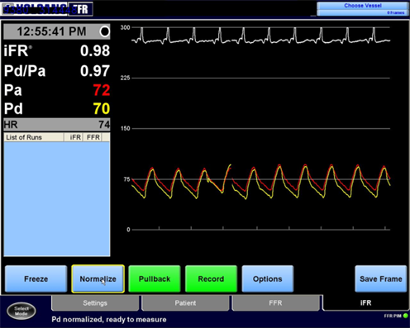Start a Pullback measurement
Viewport: 410px width, 328px height.
155,278
